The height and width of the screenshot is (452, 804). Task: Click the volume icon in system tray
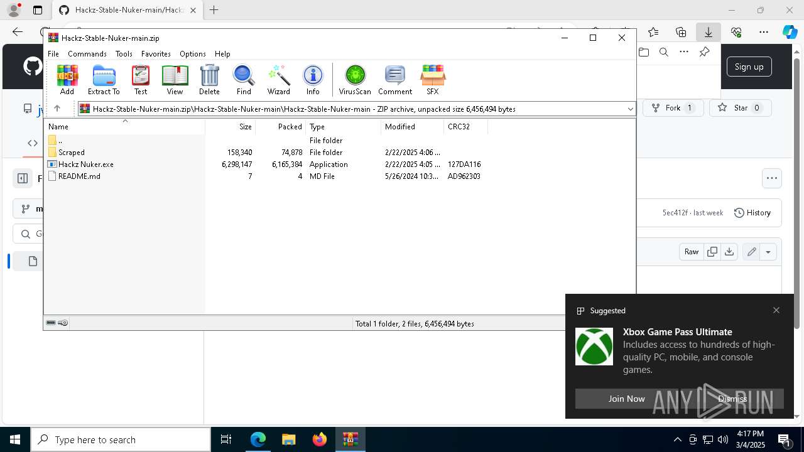pyautogui.click(x=722, y=439)
